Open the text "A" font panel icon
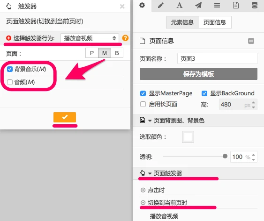 tap(180, 5)
